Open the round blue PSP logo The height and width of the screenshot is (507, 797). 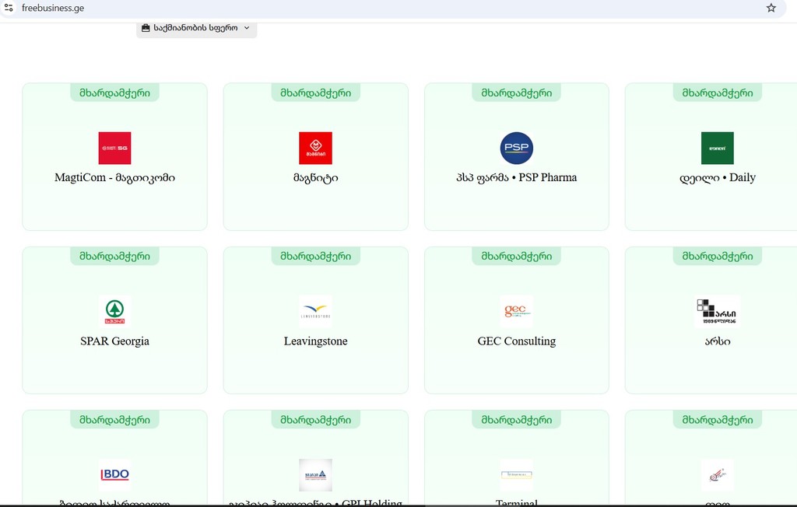click(x=517, y=148)
